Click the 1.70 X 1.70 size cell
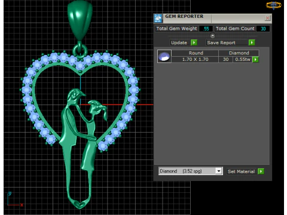Screen dimensions: 287x215 point(195,59)
